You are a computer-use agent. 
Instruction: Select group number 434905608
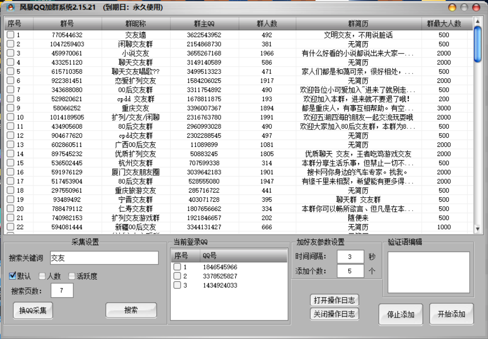(x=67, y=126)
